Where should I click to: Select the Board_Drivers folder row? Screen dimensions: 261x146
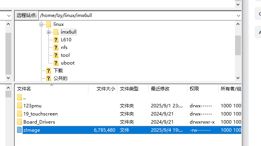(x=128, y=122)
